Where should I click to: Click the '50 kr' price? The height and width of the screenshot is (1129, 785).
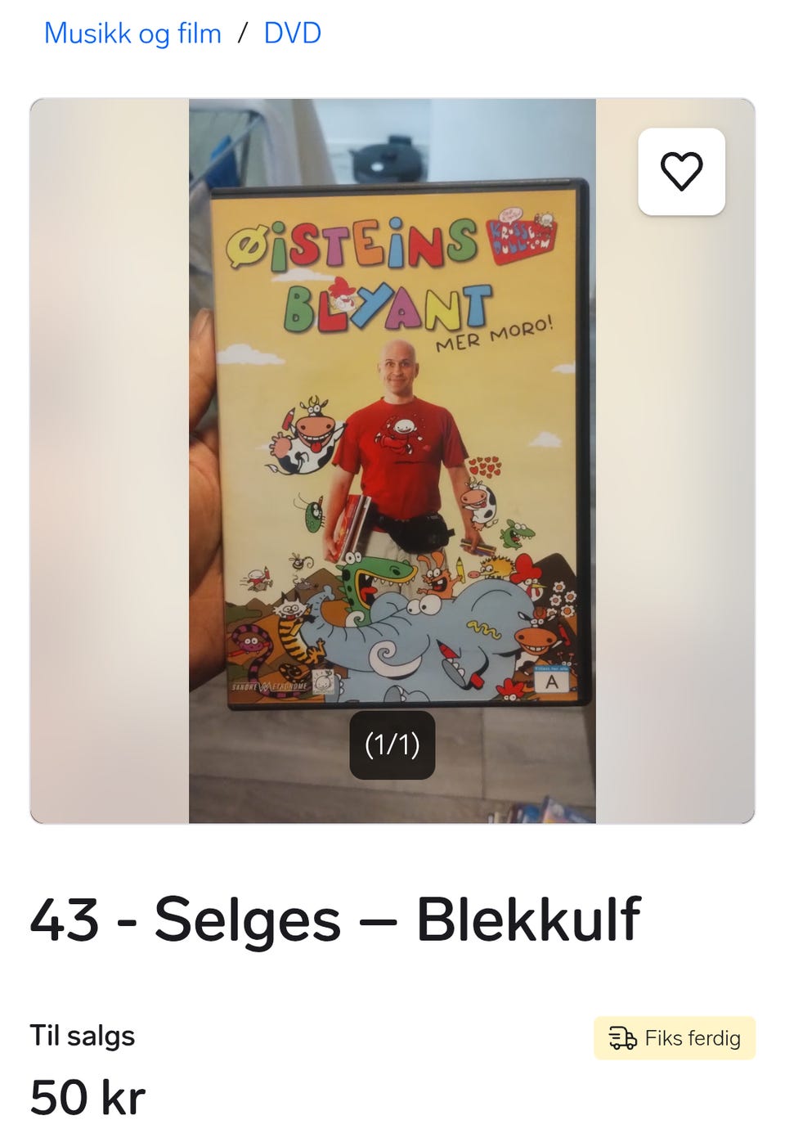pyautogui.click(x=87, y=1098)
